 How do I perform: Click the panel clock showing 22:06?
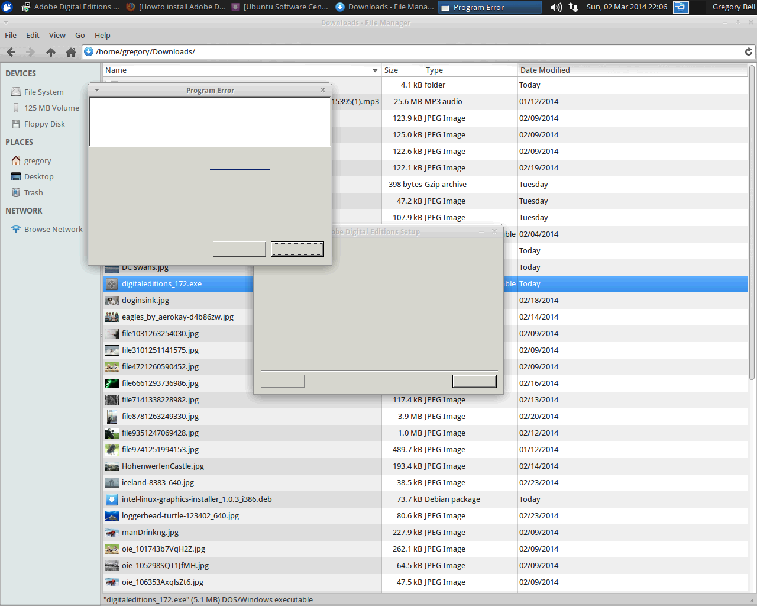tap(627, 7)
